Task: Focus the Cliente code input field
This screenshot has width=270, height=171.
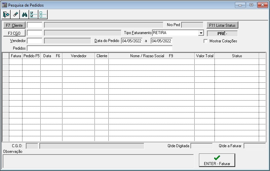Action: pos(35,25)
